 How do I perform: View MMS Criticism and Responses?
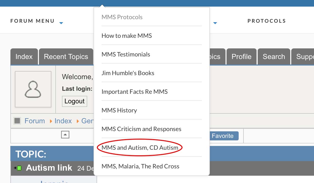click(141, 129)
